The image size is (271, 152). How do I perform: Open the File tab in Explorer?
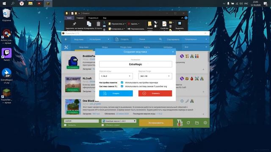point(69,18)
